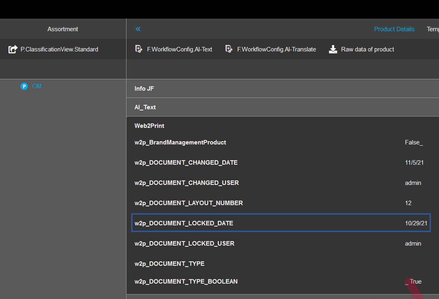Select the OM product in tree
Image resolution: width=439 pixels, height=299 pixels.
(37, 86)
